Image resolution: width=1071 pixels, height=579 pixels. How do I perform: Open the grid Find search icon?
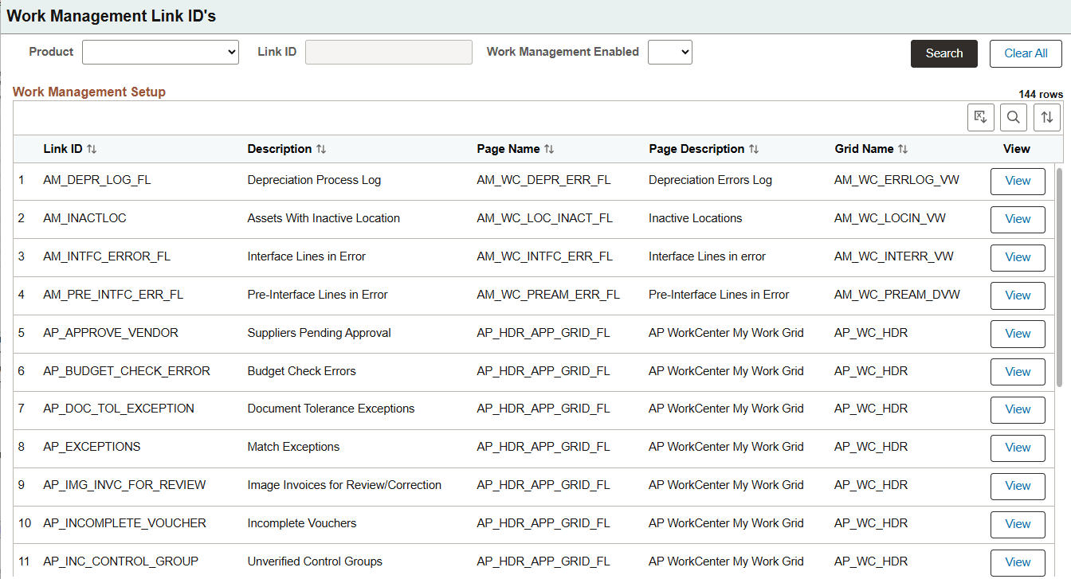(x=1013, y=117)
